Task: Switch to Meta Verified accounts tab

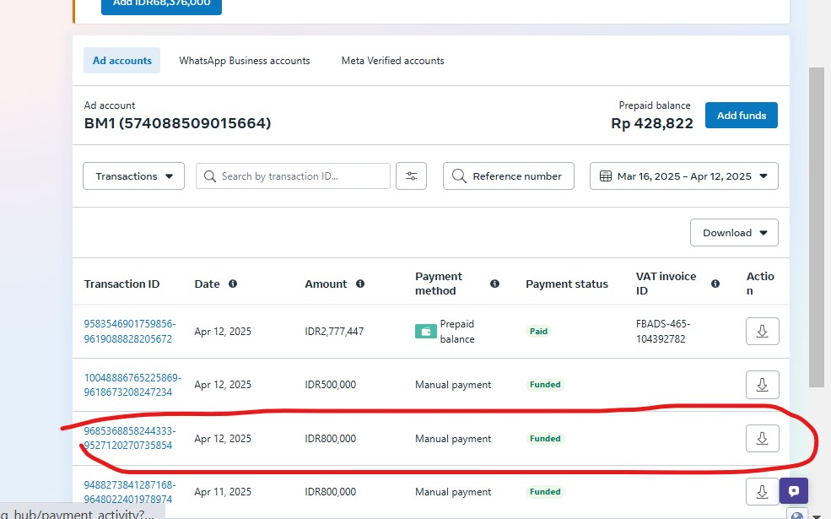Action: click(392, 61)
